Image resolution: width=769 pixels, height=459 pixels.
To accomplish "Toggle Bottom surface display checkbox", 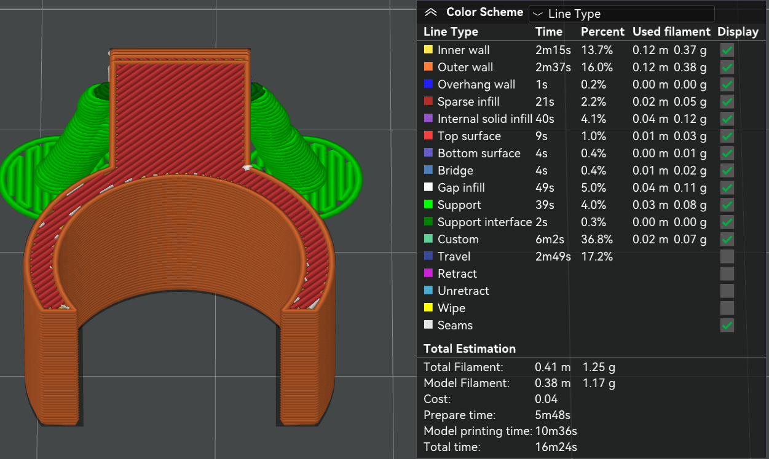I will pos(727,153).
